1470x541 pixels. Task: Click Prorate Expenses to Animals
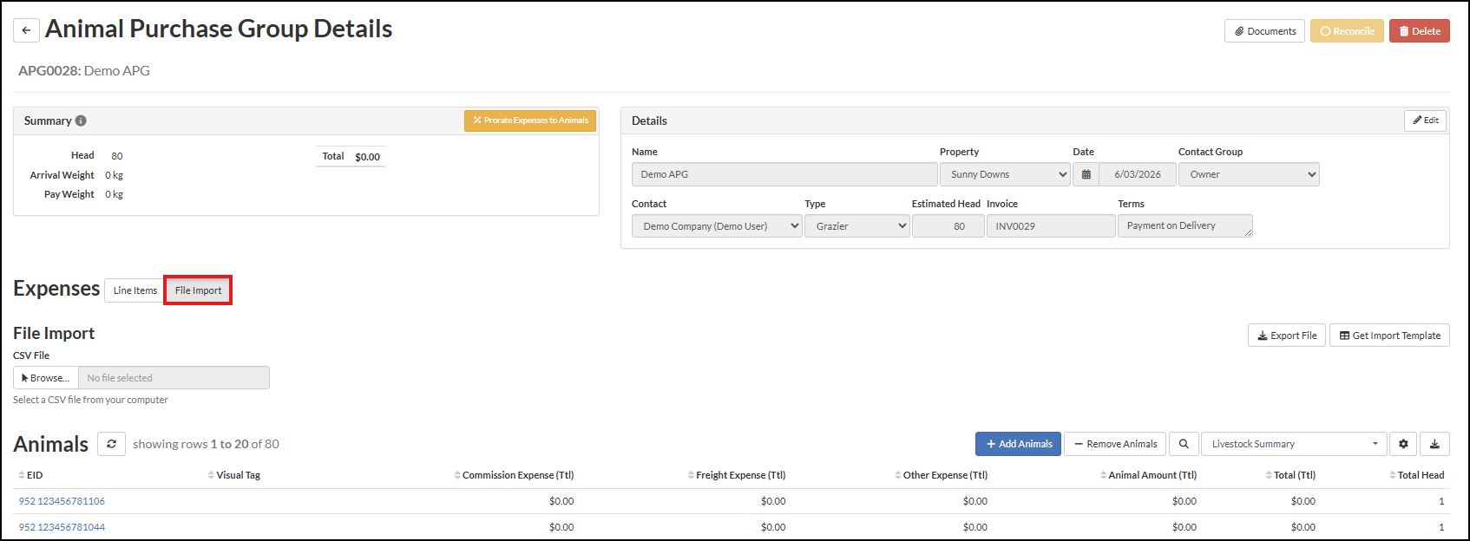coord(530,121)
